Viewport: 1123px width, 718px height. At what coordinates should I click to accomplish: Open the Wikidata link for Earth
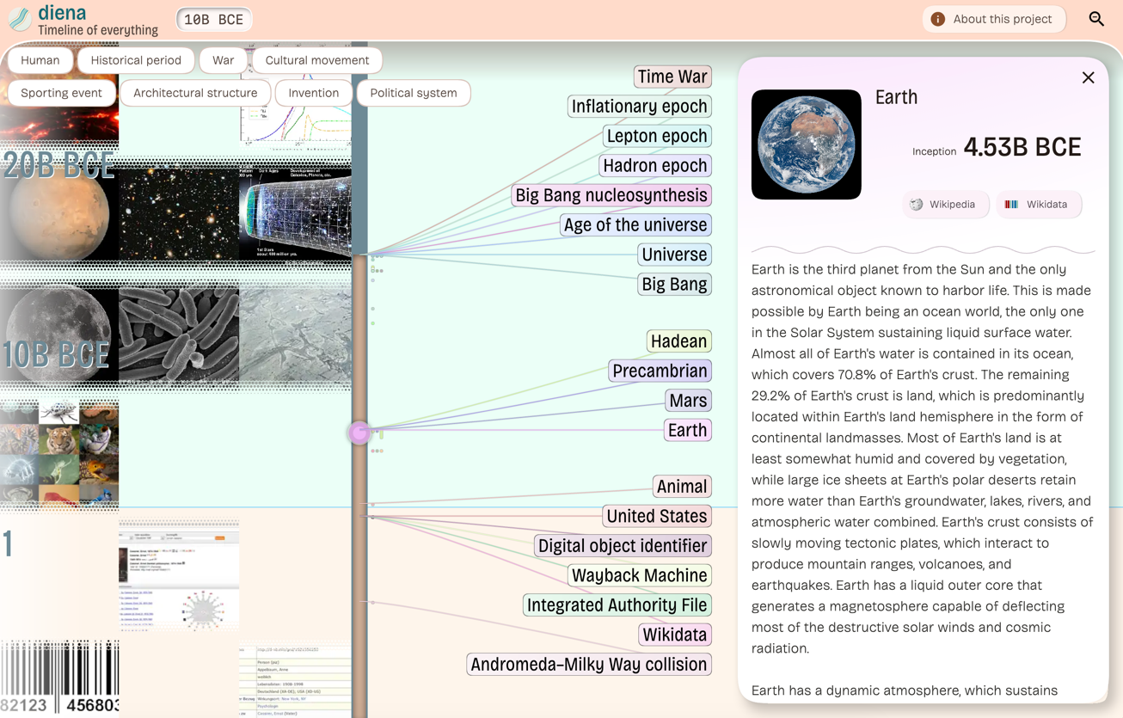pos(1039,205)
